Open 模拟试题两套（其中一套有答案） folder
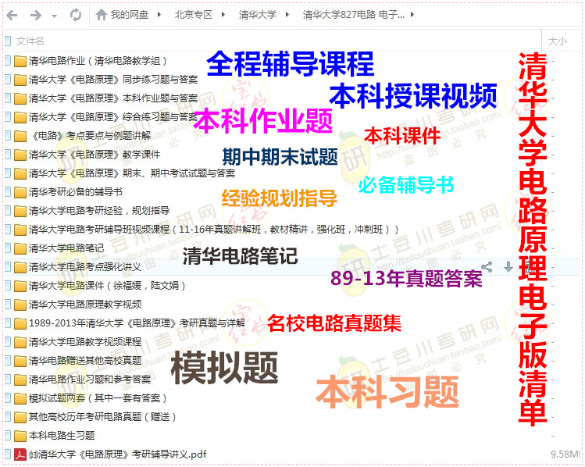 [x=98, y=398]
